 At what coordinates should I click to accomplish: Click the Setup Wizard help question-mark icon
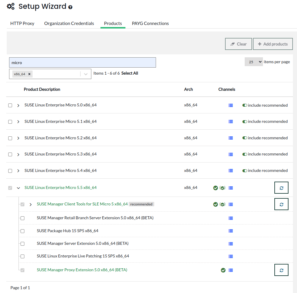(x=70, y=7)
